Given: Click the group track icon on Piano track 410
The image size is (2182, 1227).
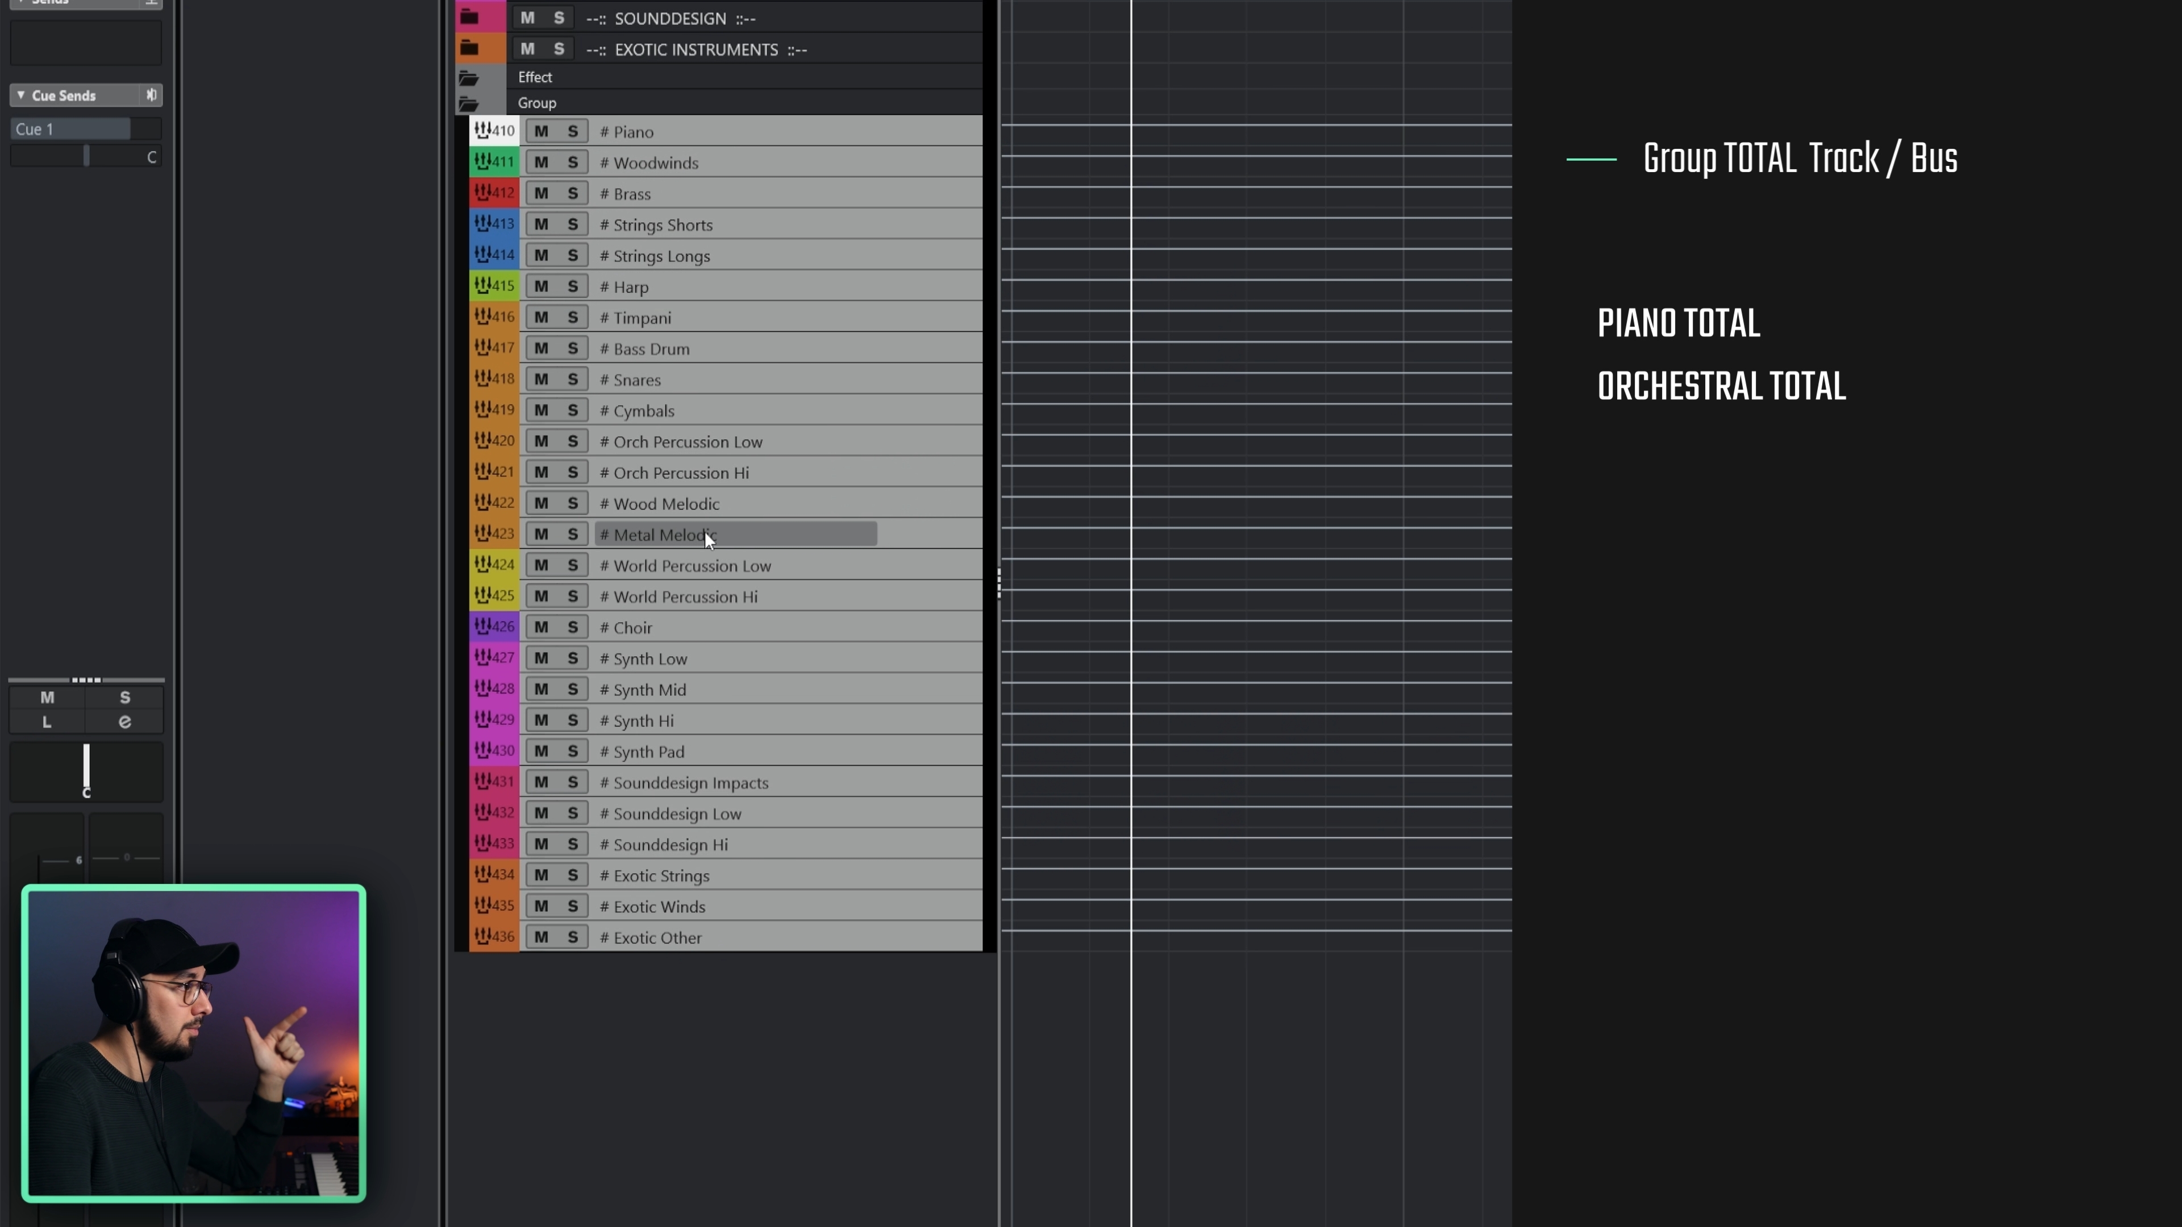Looking at the screenshot, I should coord(483,131).
